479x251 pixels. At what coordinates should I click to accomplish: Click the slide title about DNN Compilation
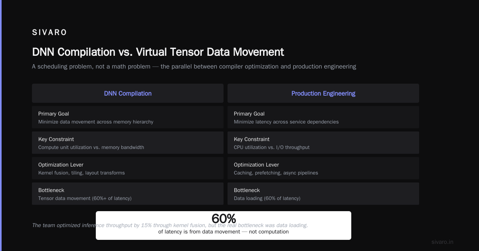158,52
